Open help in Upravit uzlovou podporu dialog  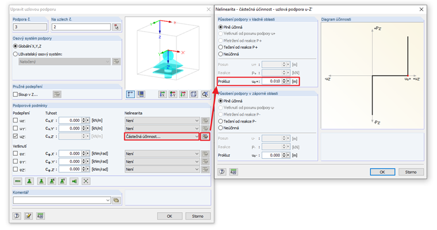(x=17, y=216)
